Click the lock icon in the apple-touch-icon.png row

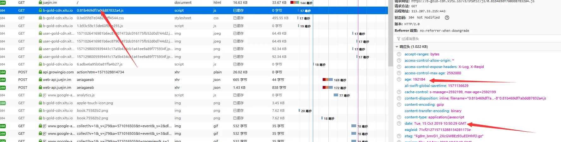[x=40, y=103]
